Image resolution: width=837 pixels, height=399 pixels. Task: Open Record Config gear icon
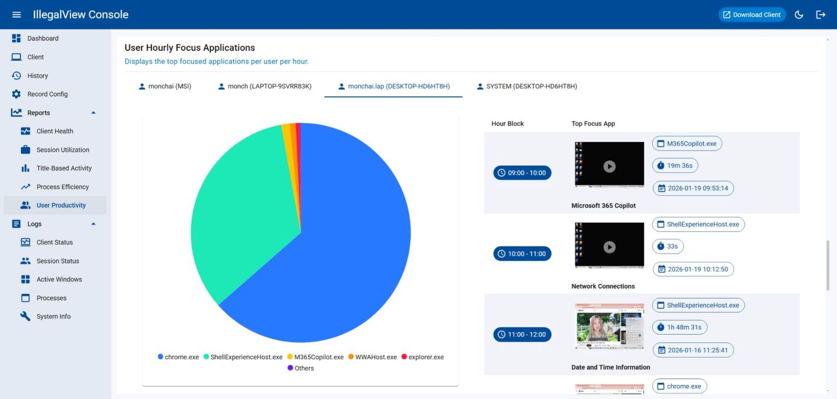[x=16, y=94]
